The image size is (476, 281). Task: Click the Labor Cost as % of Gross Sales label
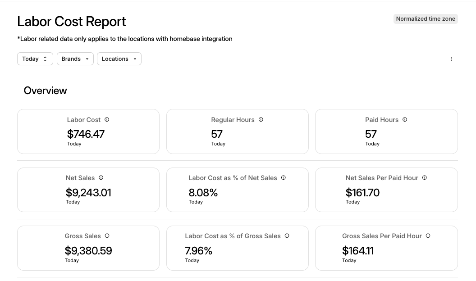233,236
